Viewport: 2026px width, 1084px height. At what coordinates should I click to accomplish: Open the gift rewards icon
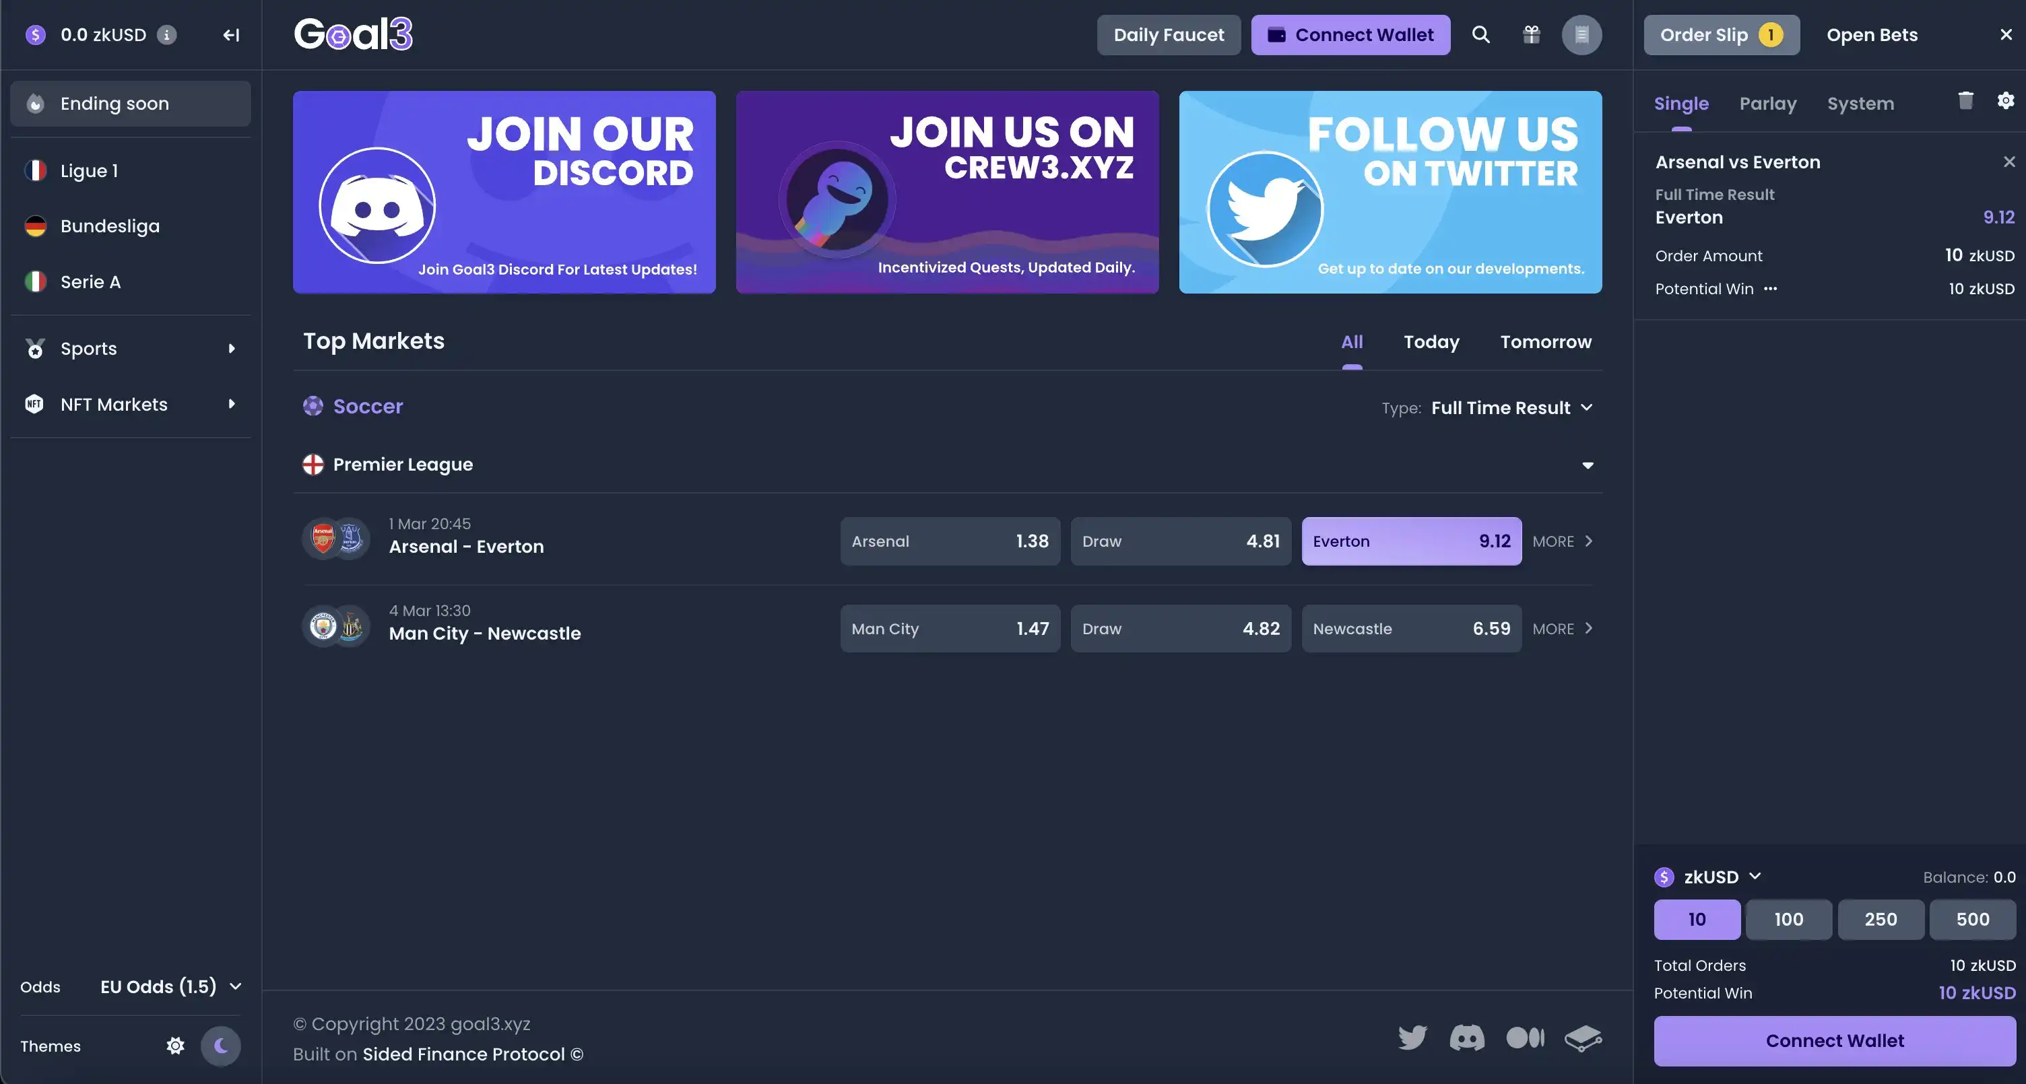pyautogui.click(x=1532, y=34)
